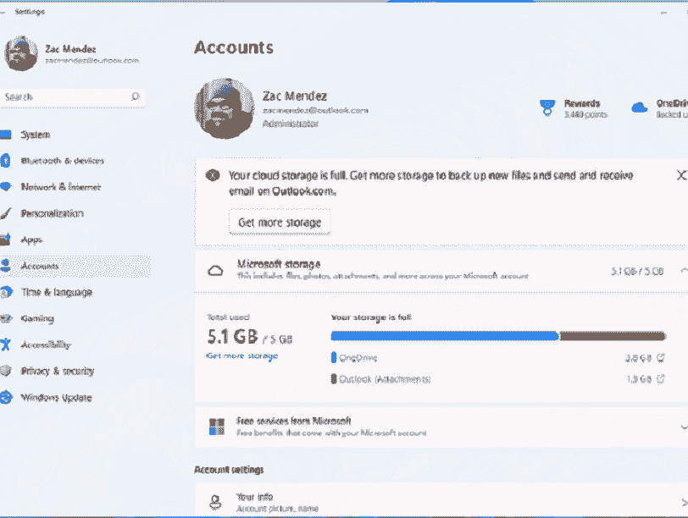The width and height of the screenshot is (688, 518).
Task: Dismiss the cloud storage full banner
Action: click(x=681, y=176)
